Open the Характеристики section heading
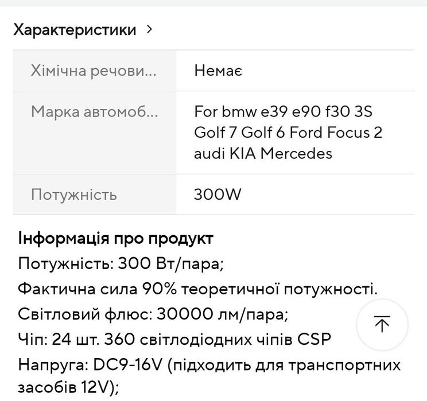 [75, 29]
